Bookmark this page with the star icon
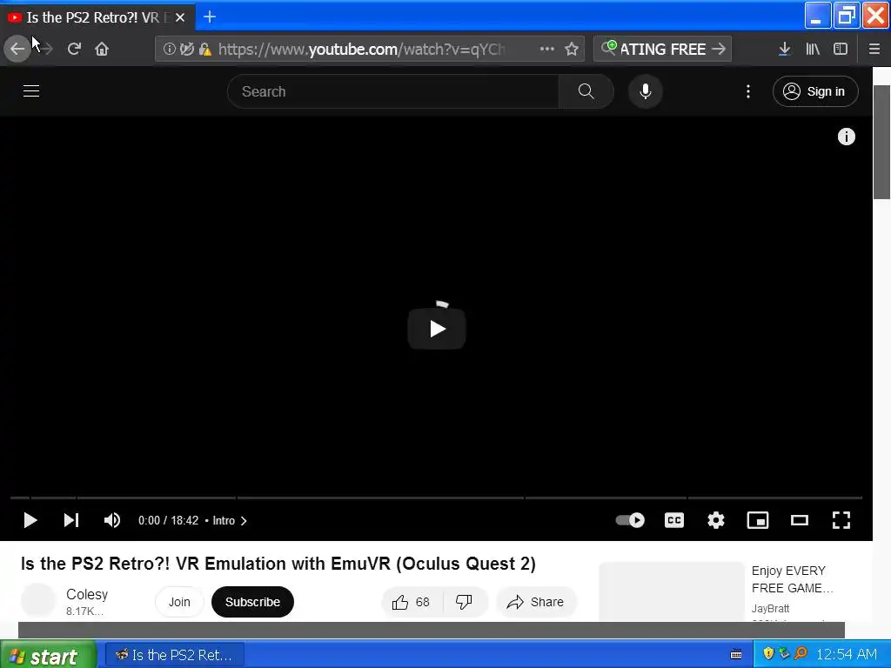 pyautogui.click(x=572, y=49)
